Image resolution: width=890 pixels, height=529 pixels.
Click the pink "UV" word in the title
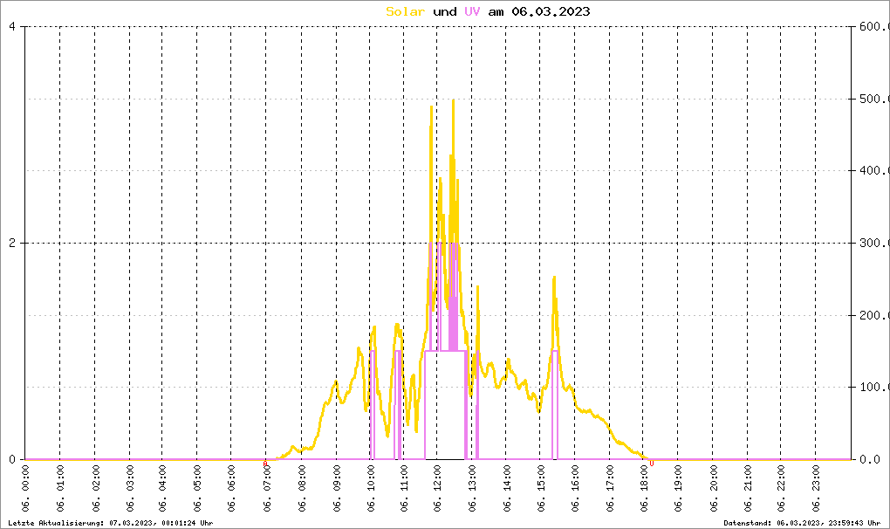[x=471, y=11]
